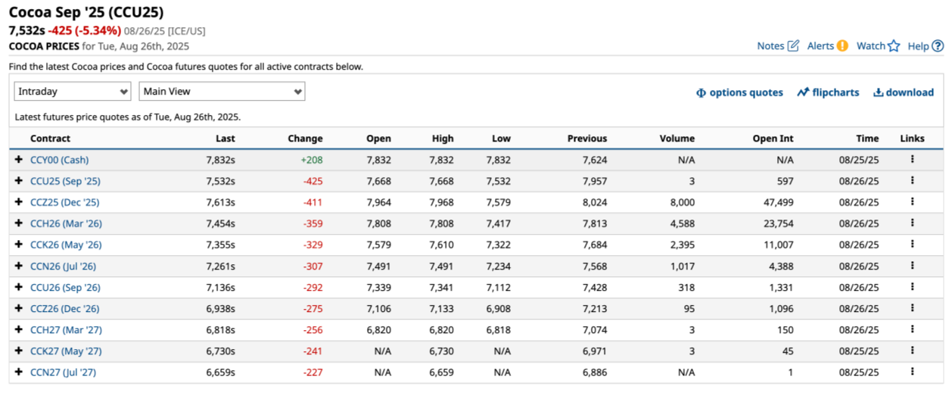This screenshot has height=393, width=952.
Task: Open CCK27 (May '27) contract link
Action: coord(66,351)
